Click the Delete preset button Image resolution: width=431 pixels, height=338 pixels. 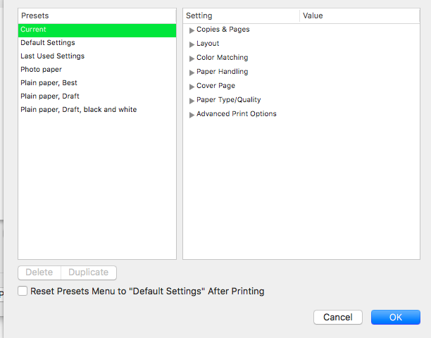(x=39, y=273)
